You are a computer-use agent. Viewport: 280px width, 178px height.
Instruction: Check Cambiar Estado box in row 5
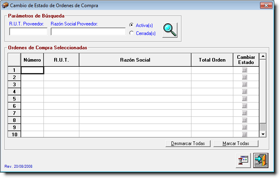245,99
